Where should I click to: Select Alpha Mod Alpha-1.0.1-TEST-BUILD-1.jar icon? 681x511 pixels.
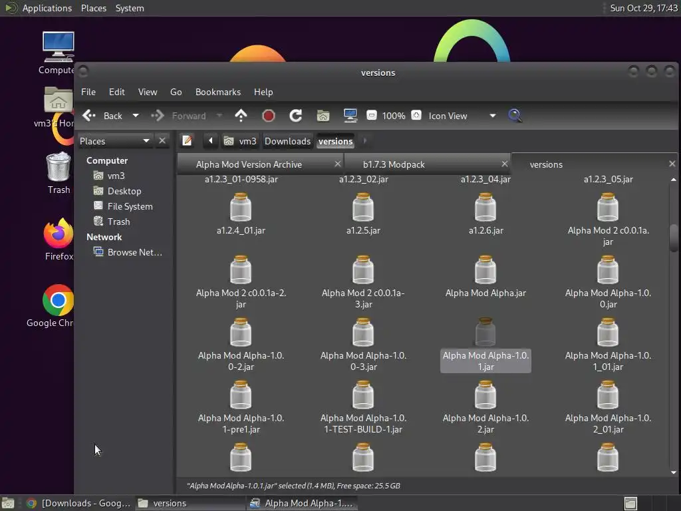363,395
